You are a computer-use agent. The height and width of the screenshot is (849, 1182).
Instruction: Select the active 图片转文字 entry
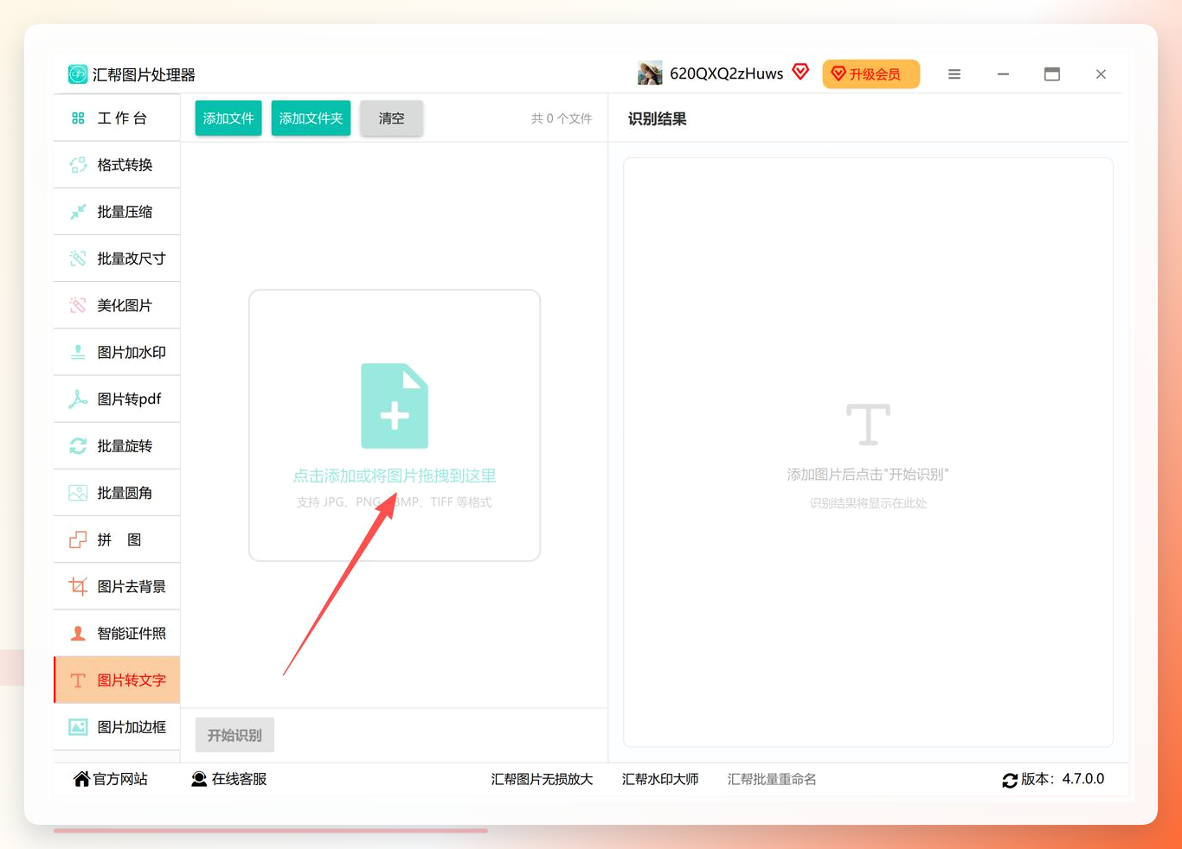[117, 680]
